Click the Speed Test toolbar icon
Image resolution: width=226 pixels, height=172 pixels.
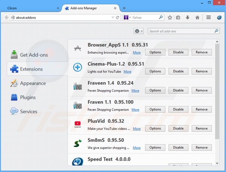219,18
